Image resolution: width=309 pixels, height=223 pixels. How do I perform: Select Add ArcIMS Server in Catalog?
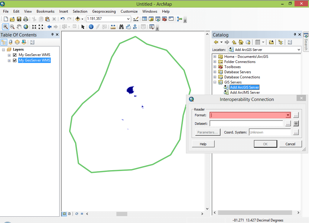(x=245, y=92)
